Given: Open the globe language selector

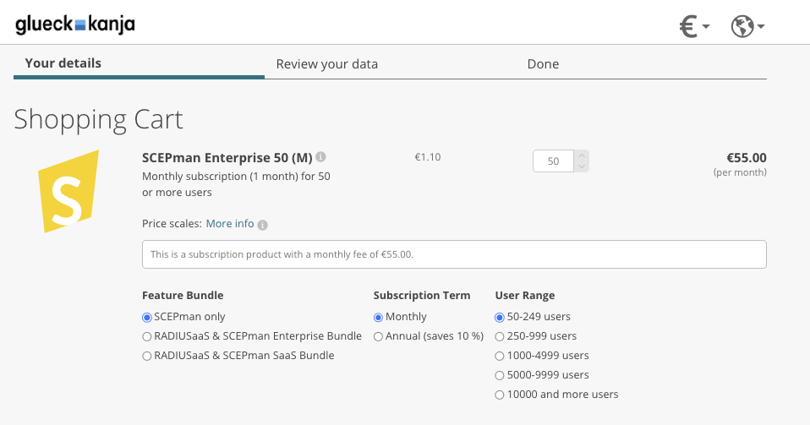Looking at the screenshot, I should tap(747, 27).
